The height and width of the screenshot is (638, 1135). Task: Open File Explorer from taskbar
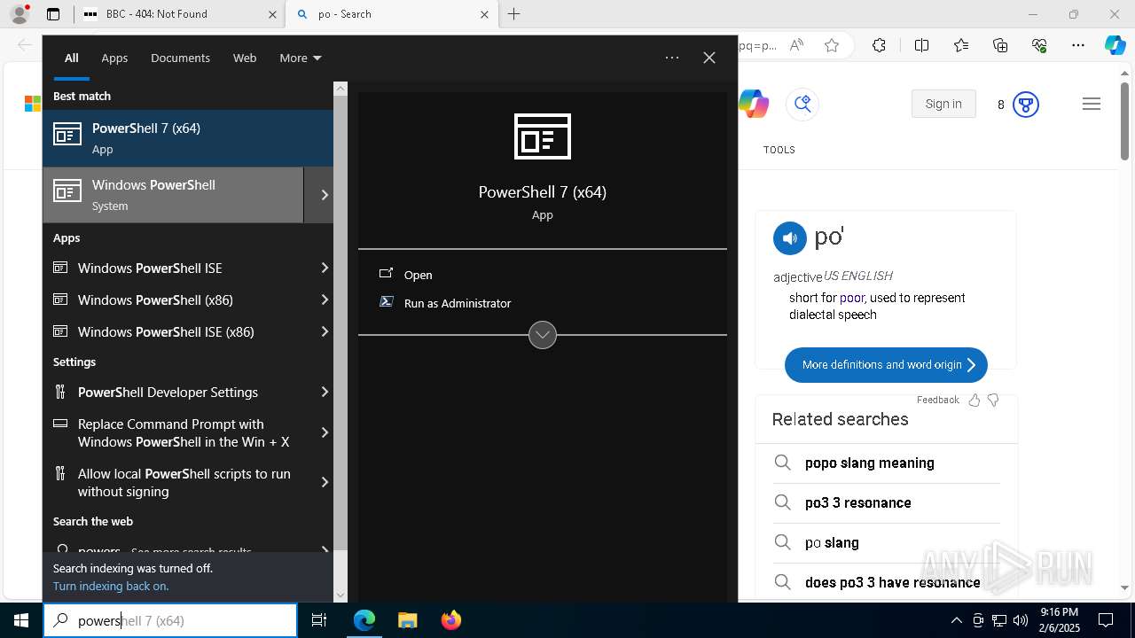point(407,620)
